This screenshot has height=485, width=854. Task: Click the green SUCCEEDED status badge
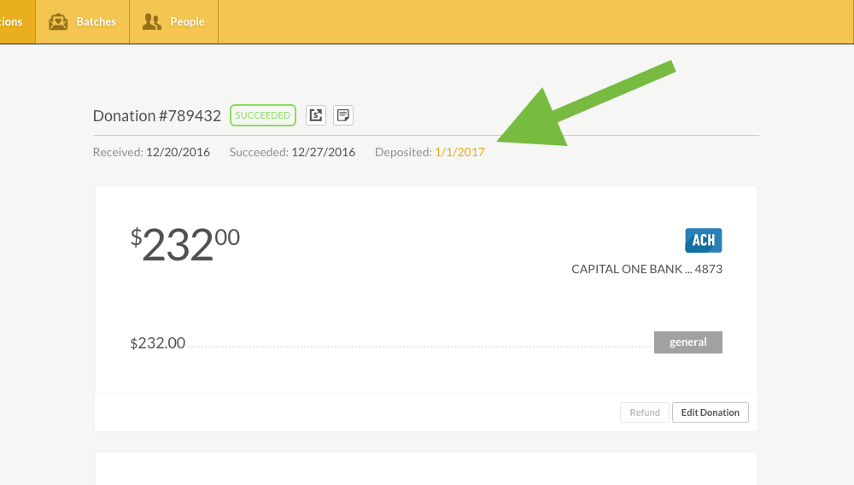click(x=263, y=115)
